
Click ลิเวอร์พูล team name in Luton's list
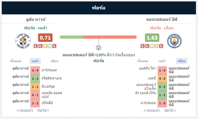[x=48, y=86]
